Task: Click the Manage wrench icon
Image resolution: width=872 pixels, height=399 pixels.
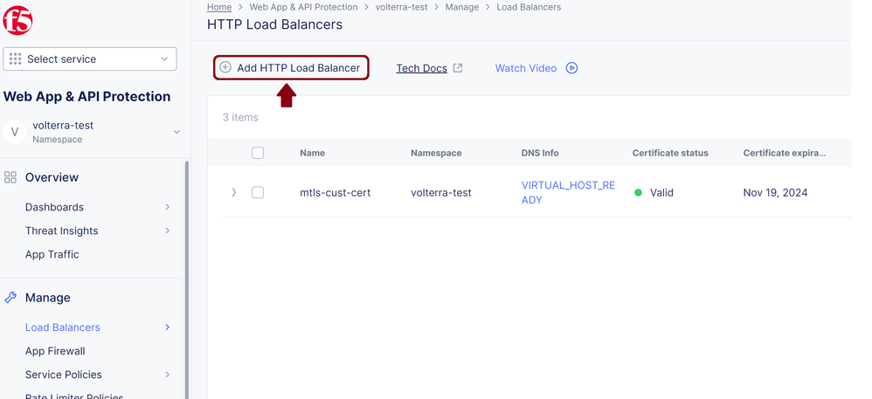Action: (x=10, y=298)
